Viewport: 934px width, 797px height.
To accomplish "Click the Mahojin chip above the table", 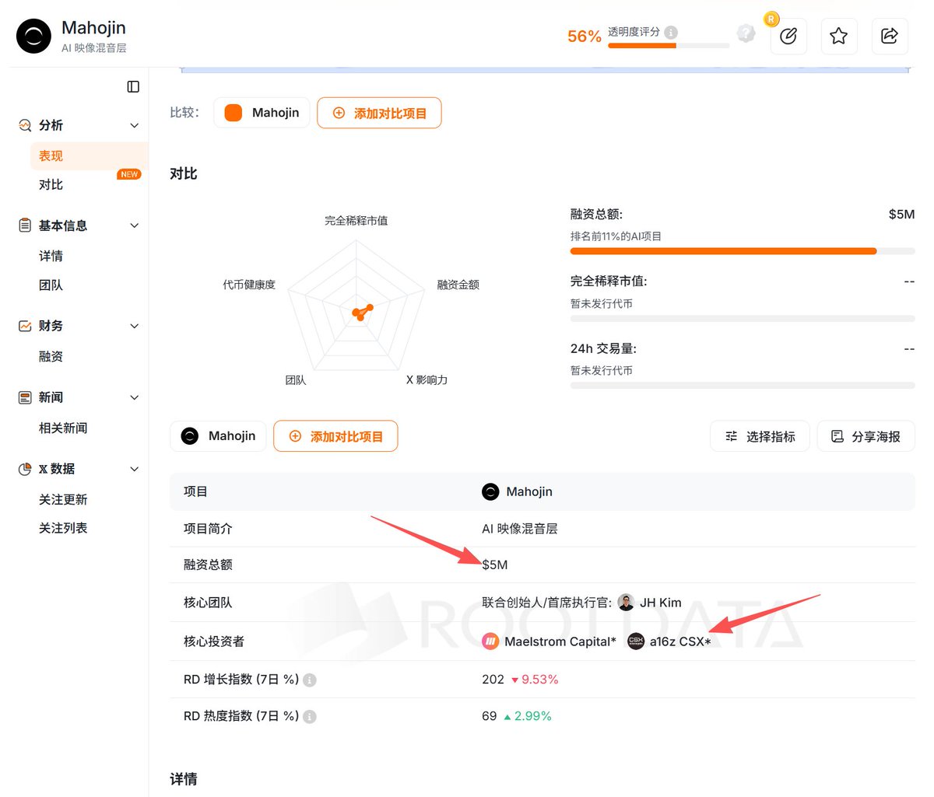I will tap(218, 436).
